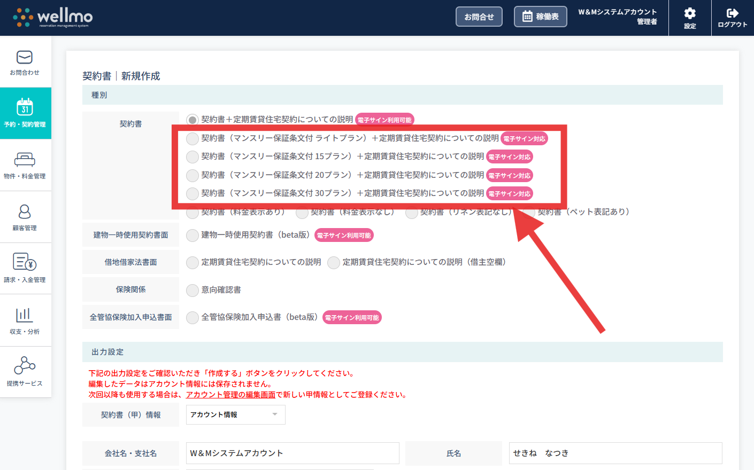
Task: Open 予約・契約管理 calendar icon
Action: click(25, 107)
